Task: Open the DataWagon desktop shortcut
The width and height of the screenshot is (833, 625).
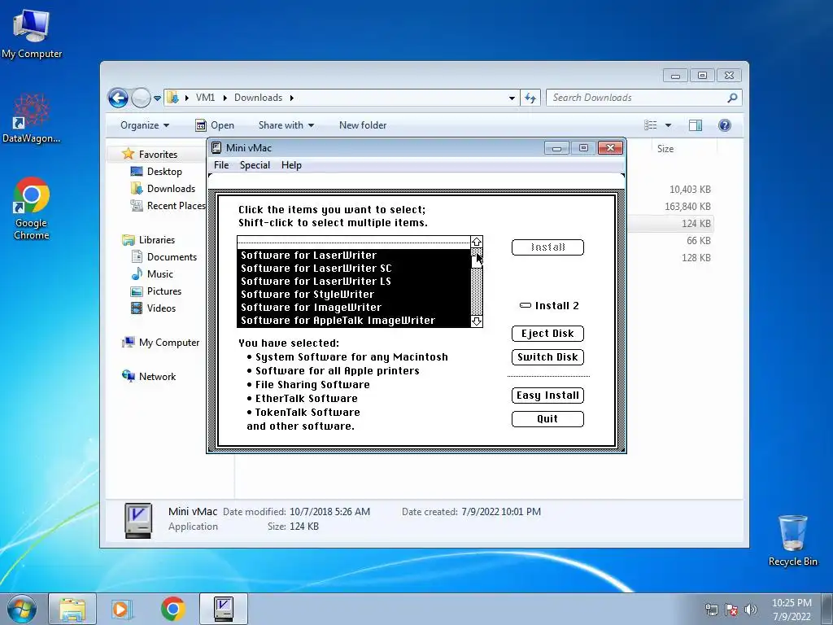Action: [32, 119]
